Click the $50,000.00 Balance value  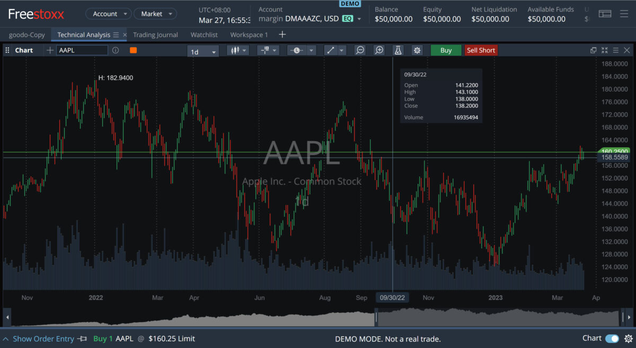pyautogui.click(x=393, y=19)
